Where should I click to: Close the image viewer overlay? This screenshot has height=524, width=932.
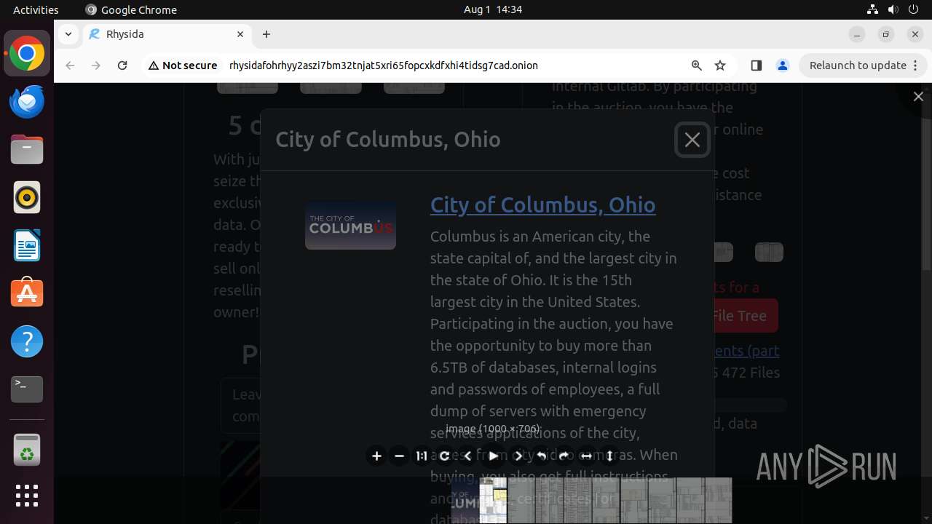tap(918, 96)
